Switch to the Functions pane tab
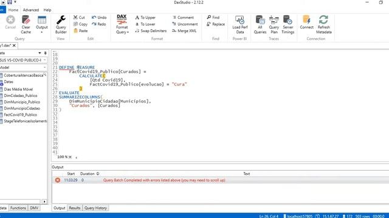This screenshot has width=389, height=218. (18, 208)
